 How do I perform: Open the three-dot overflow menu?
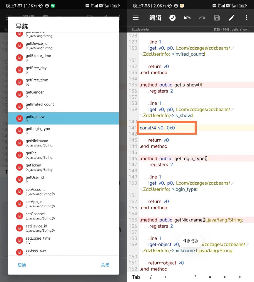click(x=247, y=18)
